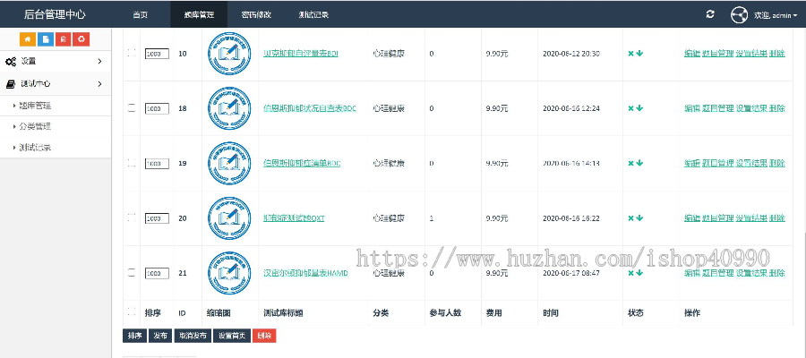Open the 贝克抑郁自评量表BDI title link

click(x=301, y=54)
